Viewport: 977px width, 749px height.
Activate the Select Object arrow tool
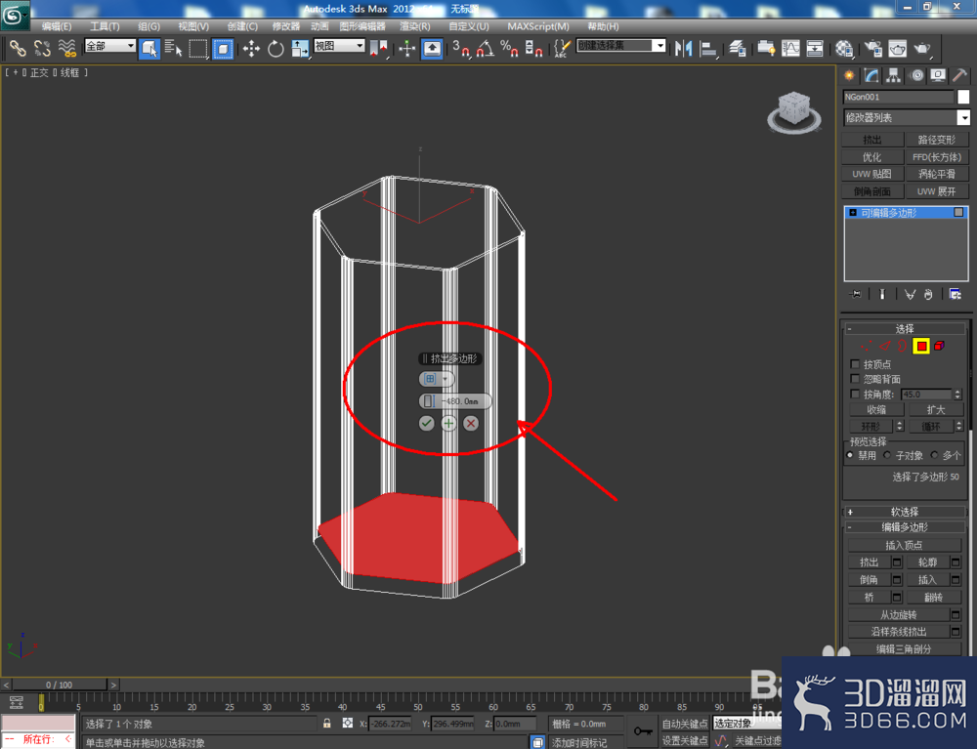[149, 48]
